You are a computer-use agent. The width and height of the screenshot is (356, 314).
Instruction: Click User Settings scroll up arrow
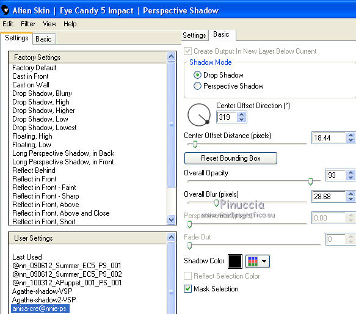point(172,238)
